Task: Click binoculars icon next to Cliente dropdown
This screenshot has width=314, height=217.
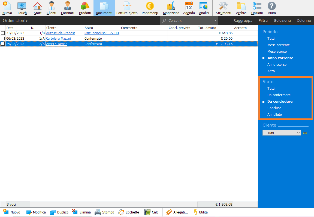Action: pos(305,133)
